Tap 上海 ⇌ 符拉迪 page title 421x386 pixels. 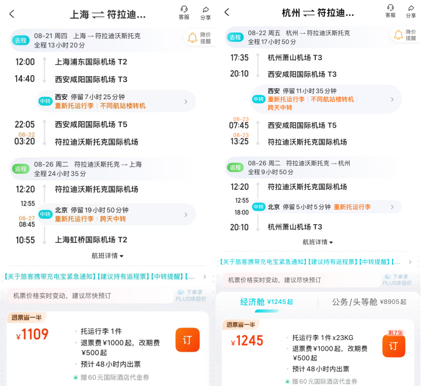tap(108, 14)
